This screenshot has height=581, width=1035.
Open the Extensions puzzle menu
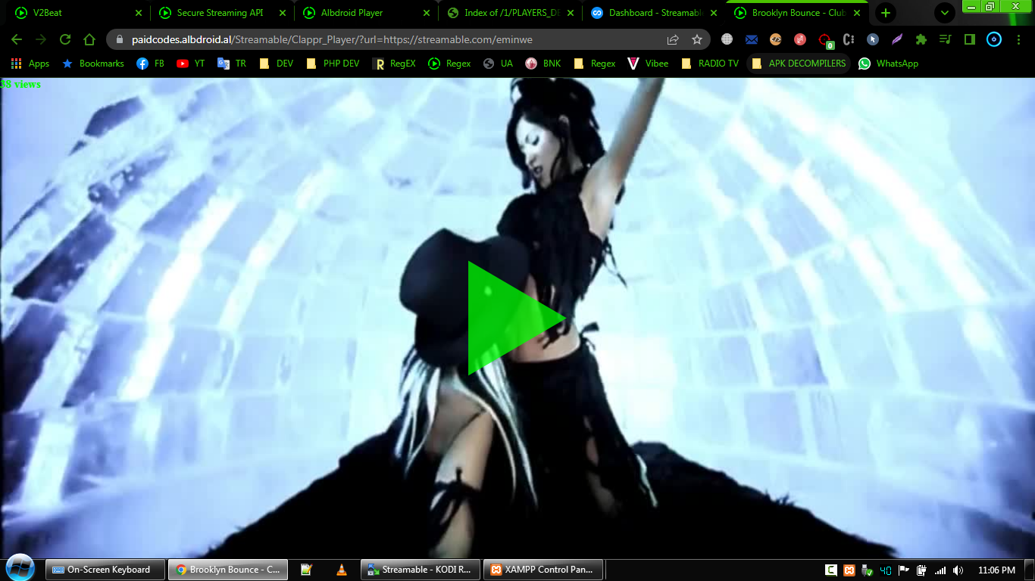pos(921,39)
